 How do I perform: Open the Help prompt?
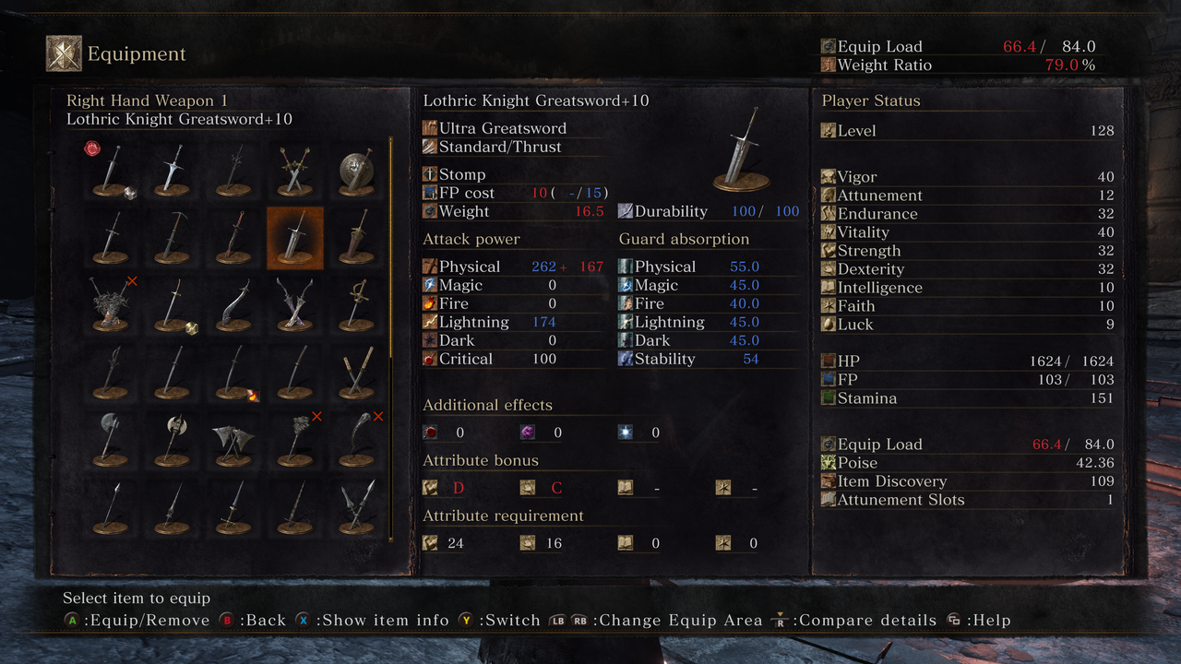[x=979, y=621]
